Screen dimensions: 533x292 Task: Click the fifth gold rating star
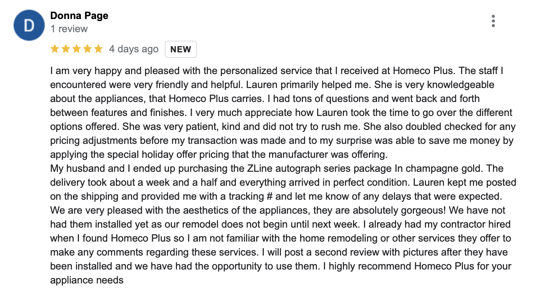98,49
